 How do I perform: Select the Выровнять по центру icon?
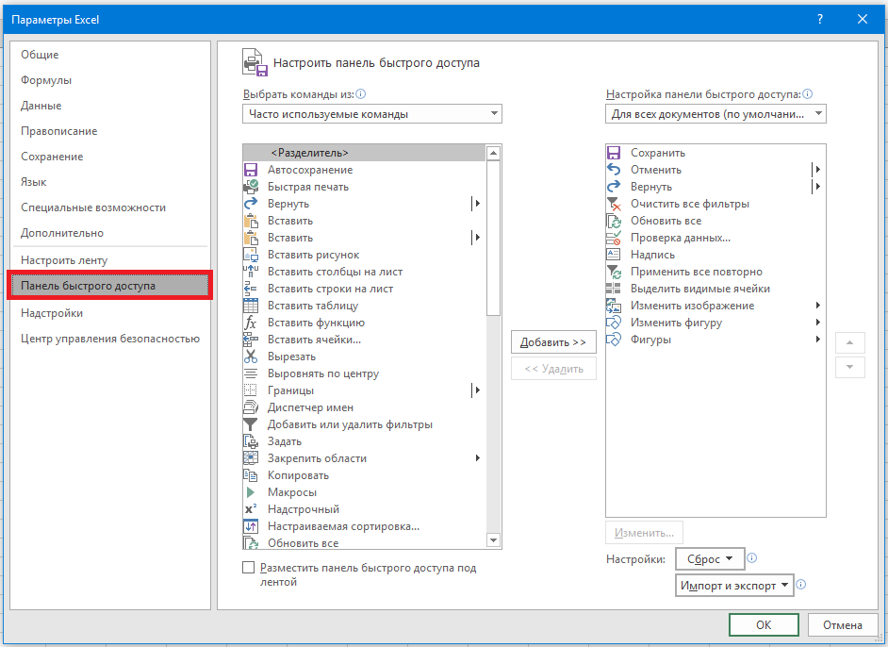(251, 373)
